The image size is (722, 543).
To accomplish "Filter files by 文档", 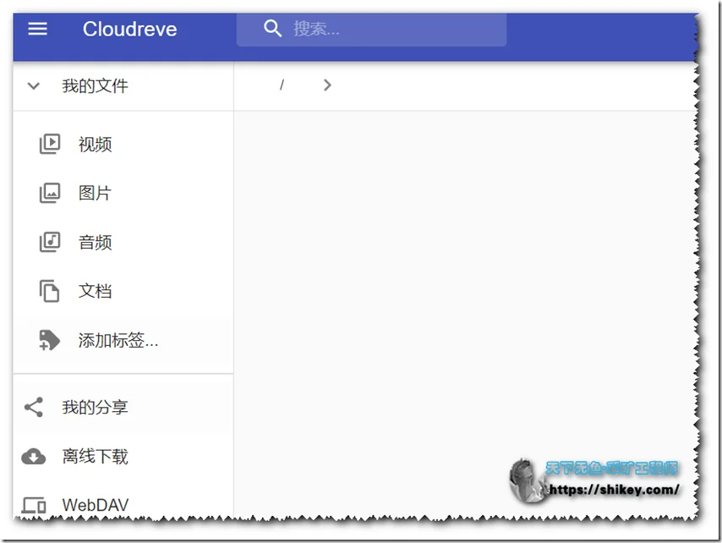I will 95,291.
